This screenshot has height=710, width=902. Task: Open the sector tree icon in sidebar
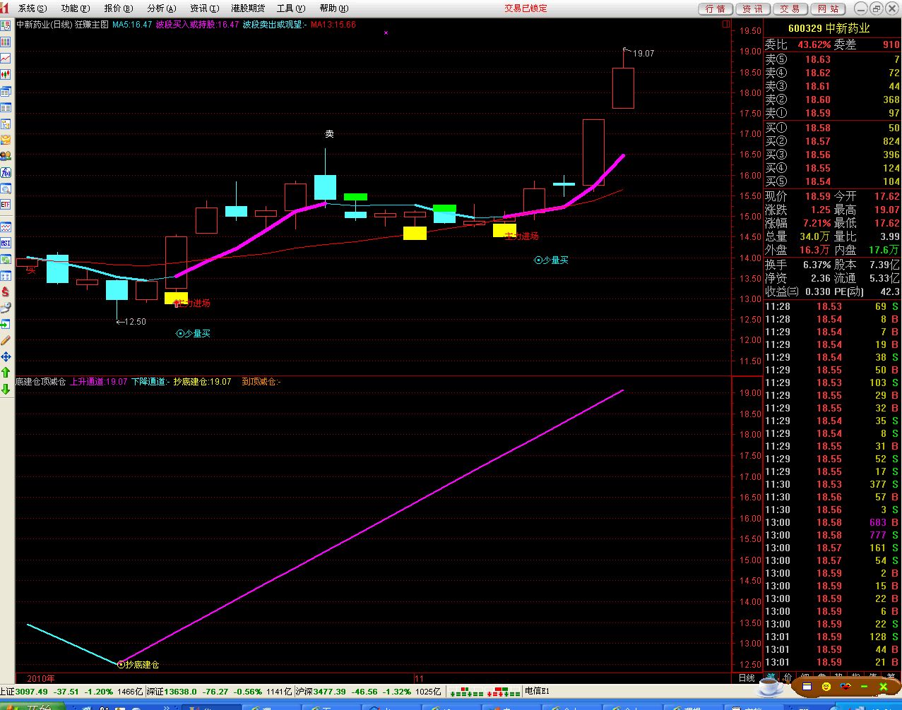(x=6, y=124)
